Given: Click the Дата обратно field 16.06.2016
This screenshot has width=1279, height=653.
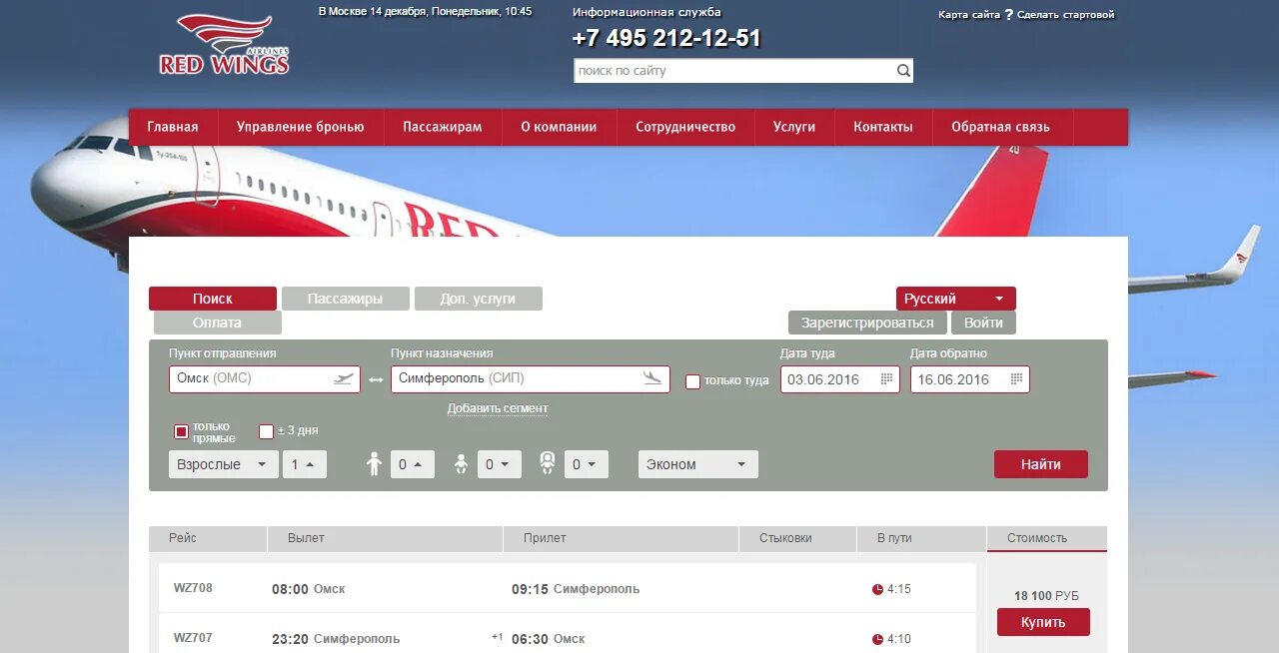Looking at the screenshot, I should (970, 379).
